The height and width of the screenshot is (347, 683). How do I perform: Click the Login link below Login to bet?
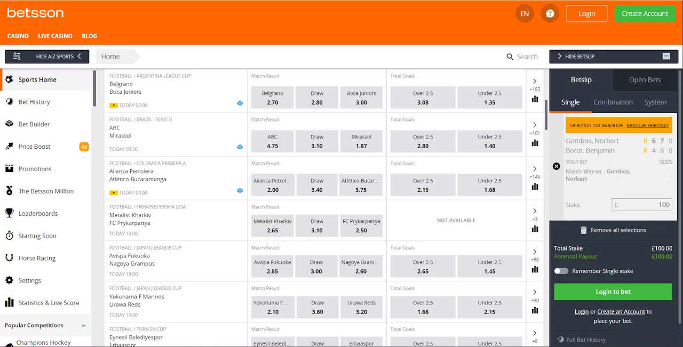pyautogui.click(x=582, y=312)
